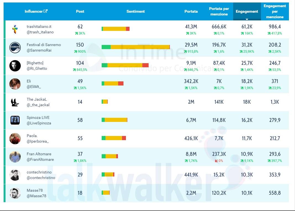295x211 pixels.
Task: Select the 61,2K Engagement value
Action: point(247,27)
